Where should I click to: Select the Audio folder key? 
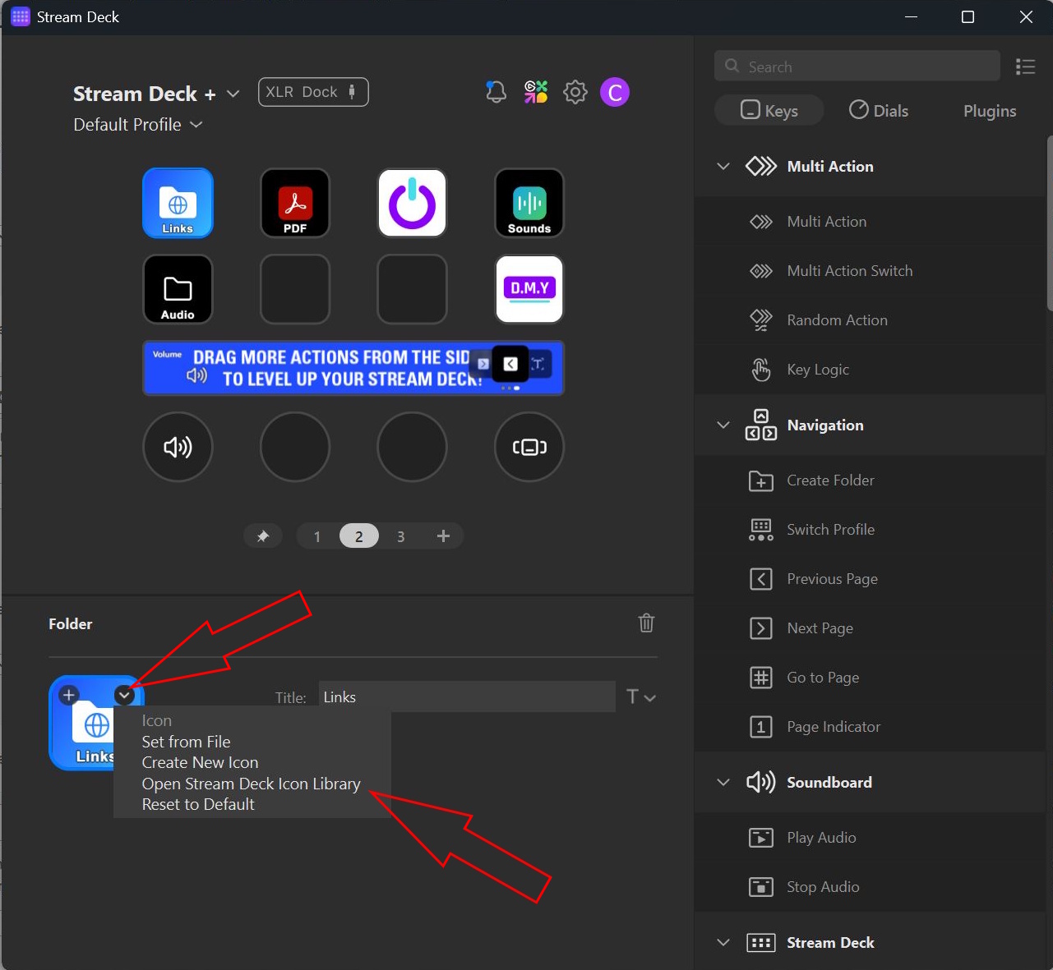coord(178,289)
